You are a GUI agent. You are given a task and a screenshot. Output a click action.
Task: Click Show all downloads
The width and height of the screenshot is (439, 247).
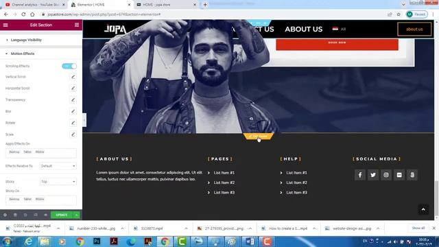(x=418, y=228)
